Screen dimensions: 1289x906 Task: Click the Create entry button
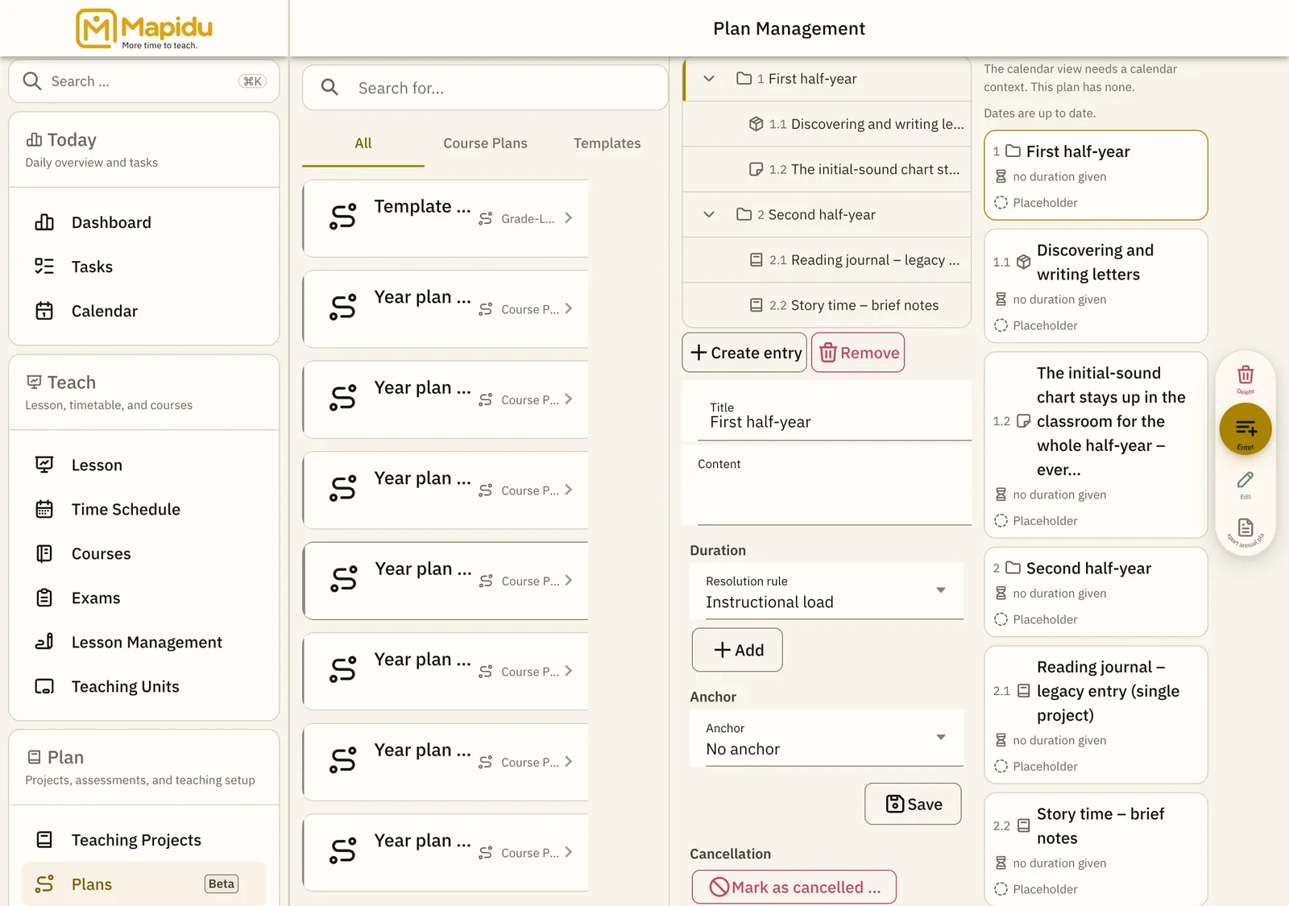(x=744, y=353)
